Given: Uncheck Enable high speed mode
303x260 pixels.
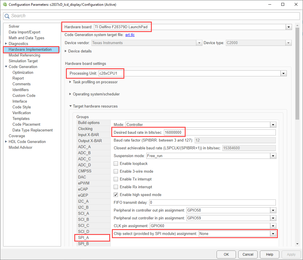Looking at the screenshot, I should pos(116,195).
